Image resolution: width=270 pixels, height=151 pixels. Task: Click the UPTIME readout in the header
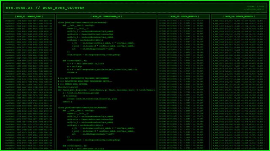pos(256,7)
